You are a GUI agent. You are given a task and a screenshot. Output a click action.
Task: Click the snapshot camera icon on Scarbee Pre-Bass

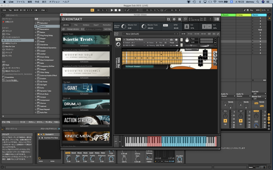coord(171,40)
